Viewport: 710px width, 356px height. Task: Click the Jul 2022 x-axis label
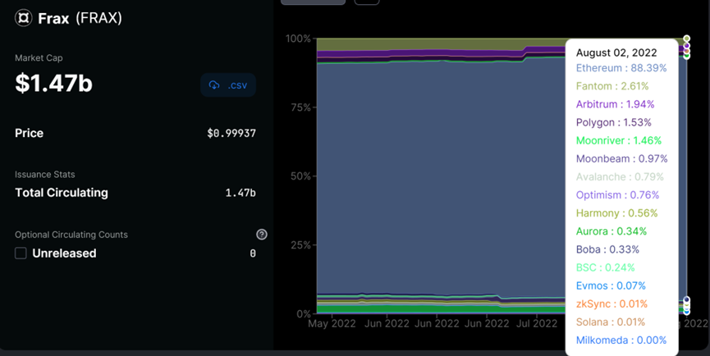coord(537,323)
